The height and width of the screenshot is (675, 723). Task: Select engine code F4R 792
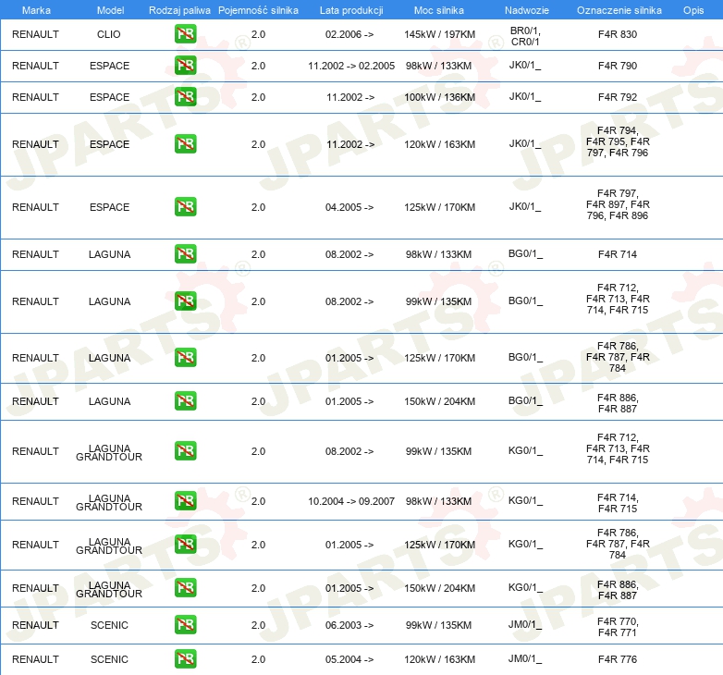pyautogui.click(x=618, y=97)
